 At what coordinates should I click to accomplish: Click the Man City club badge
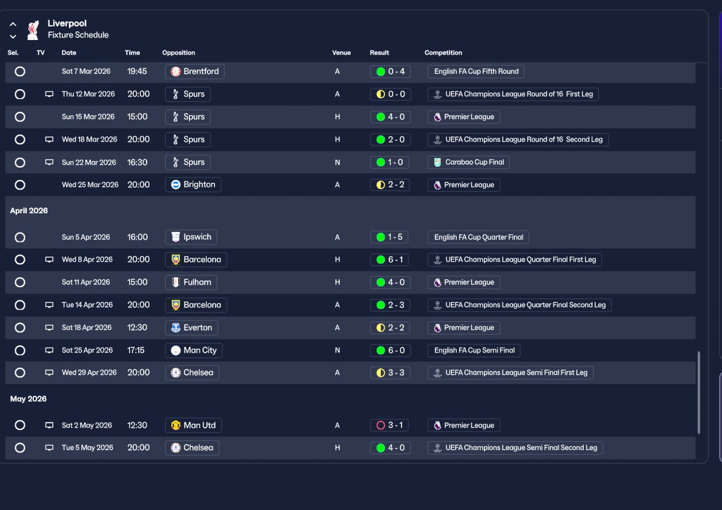point(176,350)
